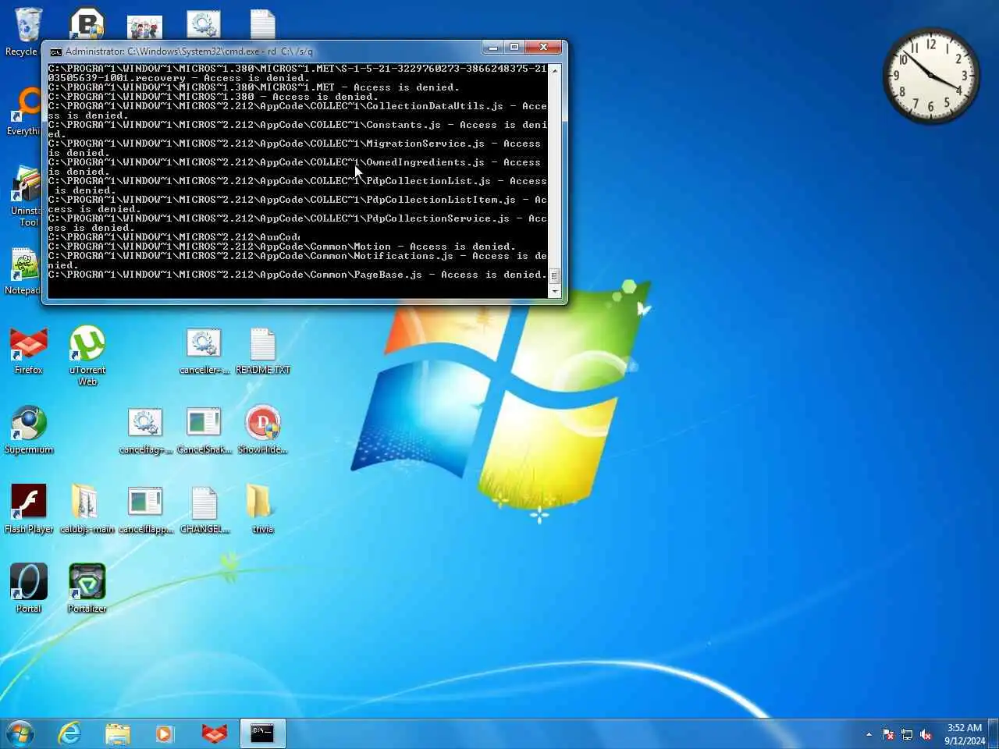Image resolution: width=999 pixels, height=749 pixels.
Task: Minimize the cmd.exe window
Action: click(492, 48)
